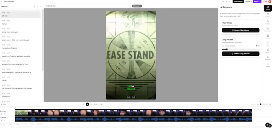Go back with the arrow beside YouTube Video
Image resolution: width=272 pixels, height=128 pixels.
point(2,2)
